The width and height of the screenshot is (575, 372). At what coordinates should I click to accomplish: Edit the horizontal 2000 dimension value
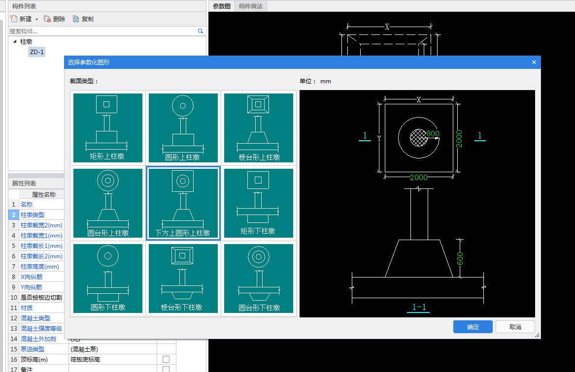click(418, 177)
